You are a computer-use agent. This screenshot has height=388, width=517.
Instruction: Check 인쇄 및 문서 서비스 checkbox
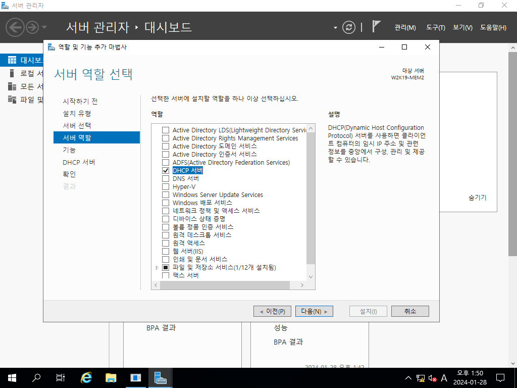[x=166, y=259]
